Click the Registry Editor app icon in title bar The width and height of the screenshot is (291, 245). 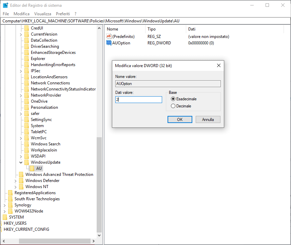(5, 5)
